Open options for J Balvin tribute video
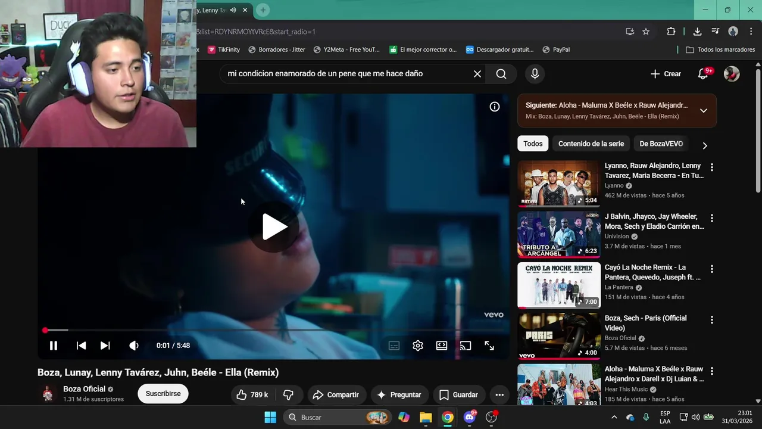Image resolution: width=762 pixels, height=429 pixels. (x=711, y=218)
